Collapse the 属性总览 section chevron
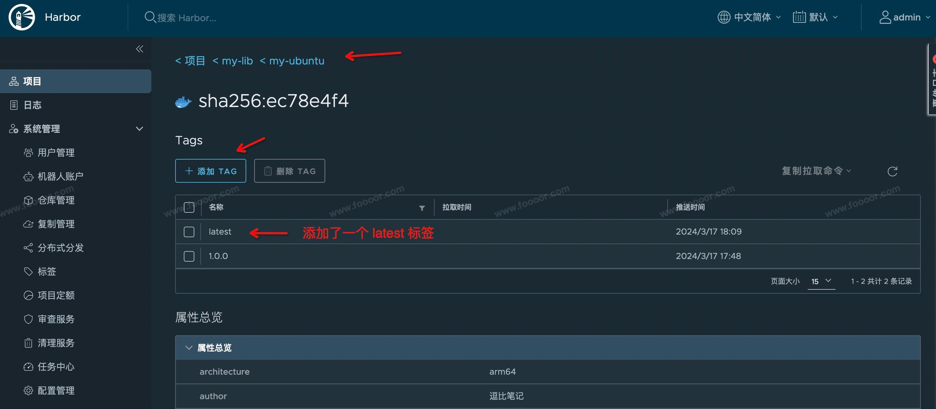 pyautogui.click(x=189, y=348)
